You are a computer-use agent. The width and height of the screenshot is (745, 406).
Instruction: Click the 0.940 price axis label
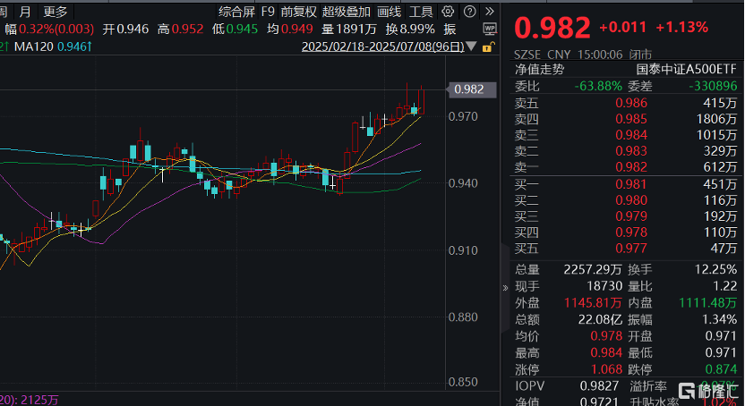tap(463, 183)
